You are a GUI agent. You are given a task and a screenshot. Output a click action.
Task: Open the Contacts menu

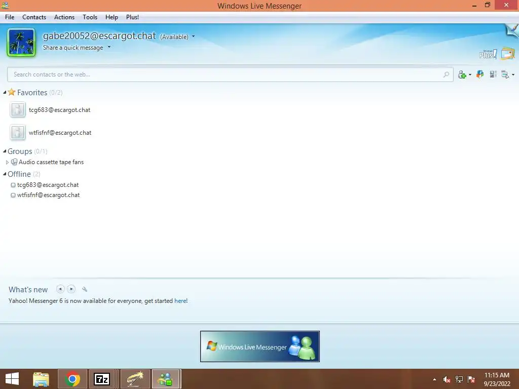point(34,17)
